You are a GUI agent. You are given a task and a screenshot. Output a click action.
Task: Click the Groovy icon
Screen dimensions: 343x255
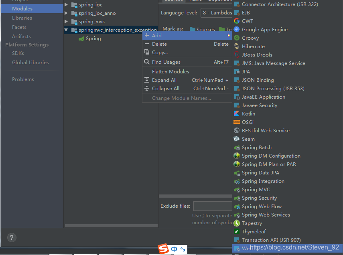(x=237, y=38)
